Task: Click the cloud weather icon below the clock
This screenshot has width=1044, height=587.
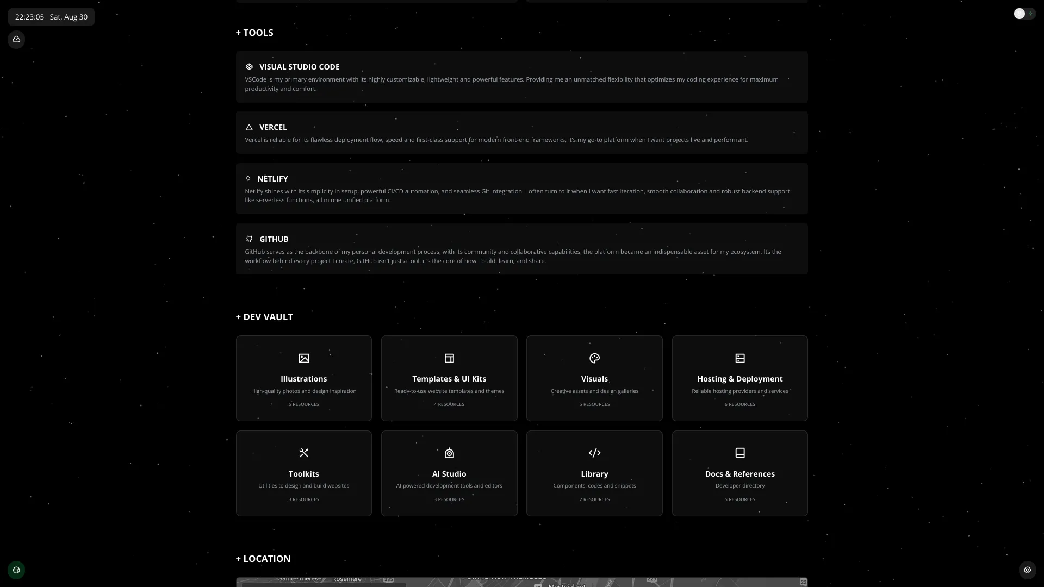Action: (16, 39)
